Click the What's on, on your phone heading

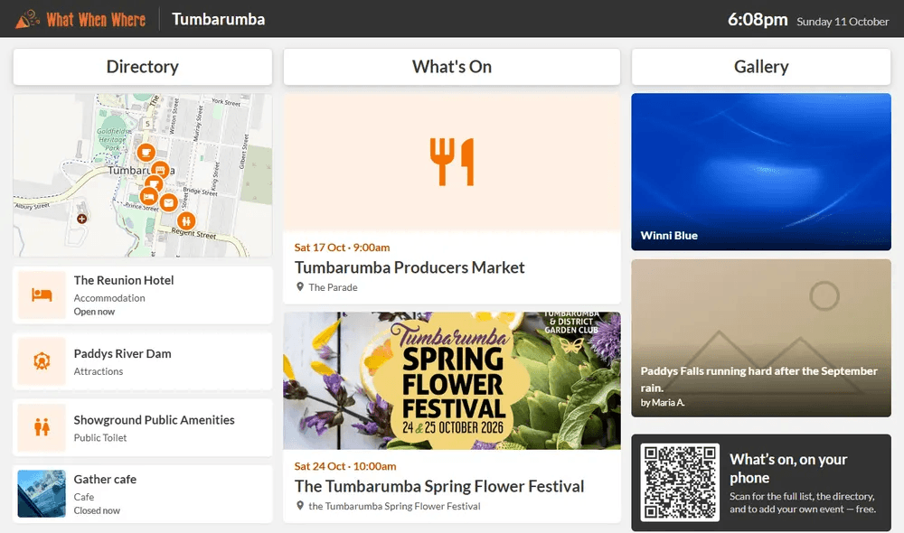pos(788,469)
